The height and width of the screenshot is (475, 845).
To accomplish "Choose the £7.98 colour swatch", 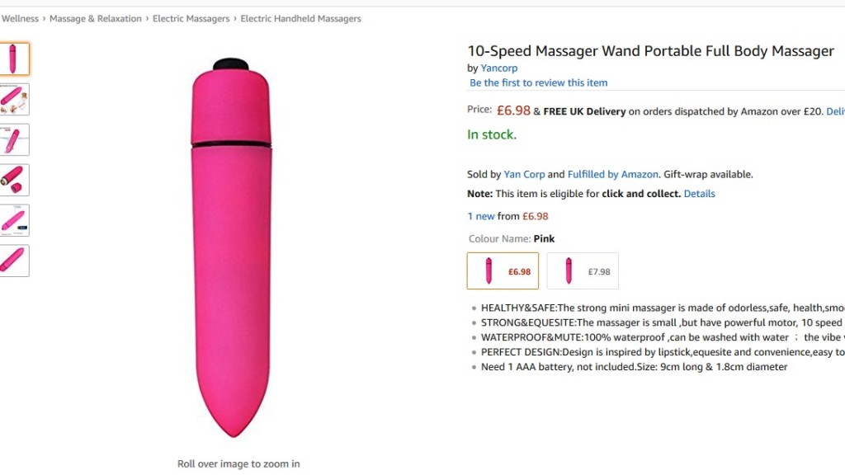I will pos(583,270).
